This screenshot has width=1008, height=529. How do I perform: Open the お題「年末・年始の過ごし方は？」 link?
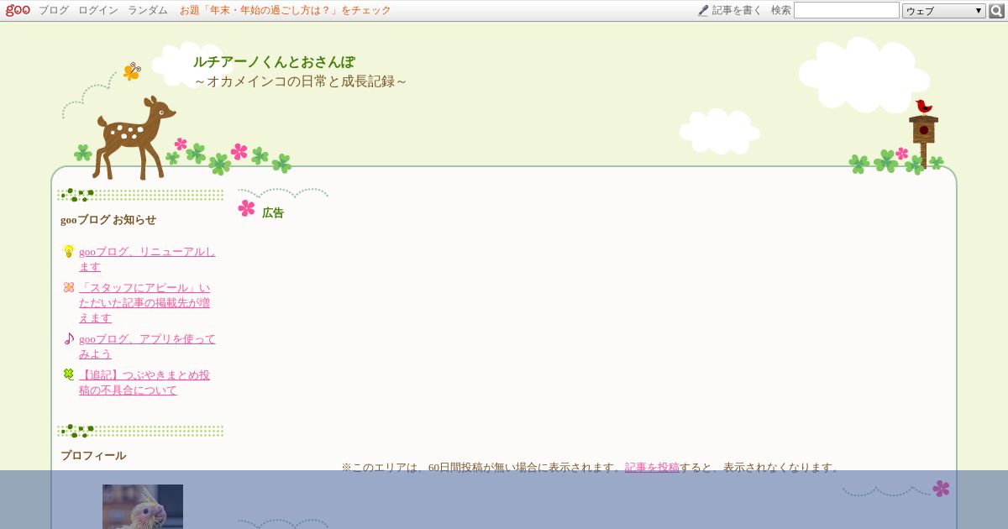click(x=286, y=11)
